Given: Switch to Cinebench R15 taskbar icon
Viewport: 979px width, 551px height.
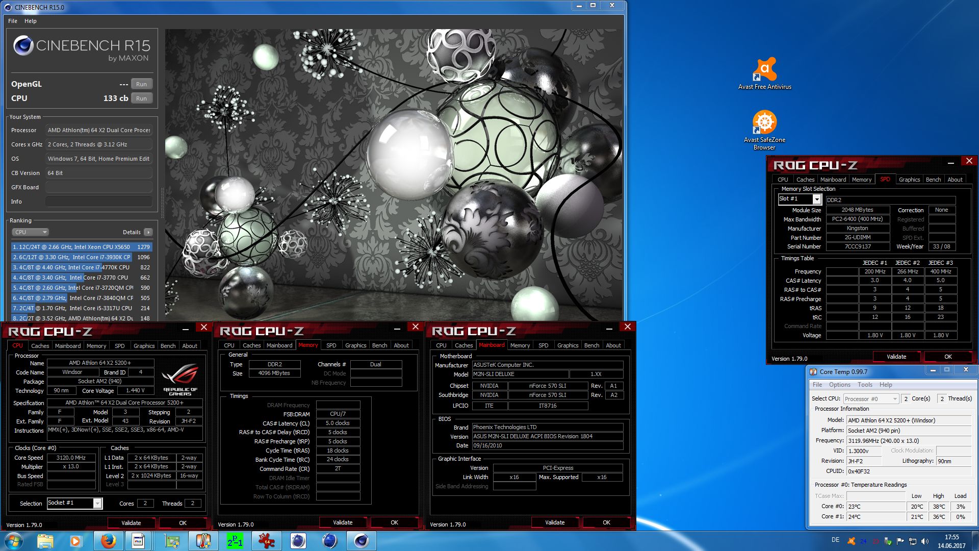Looking at the screenshot, I should (x=362, y=541).
